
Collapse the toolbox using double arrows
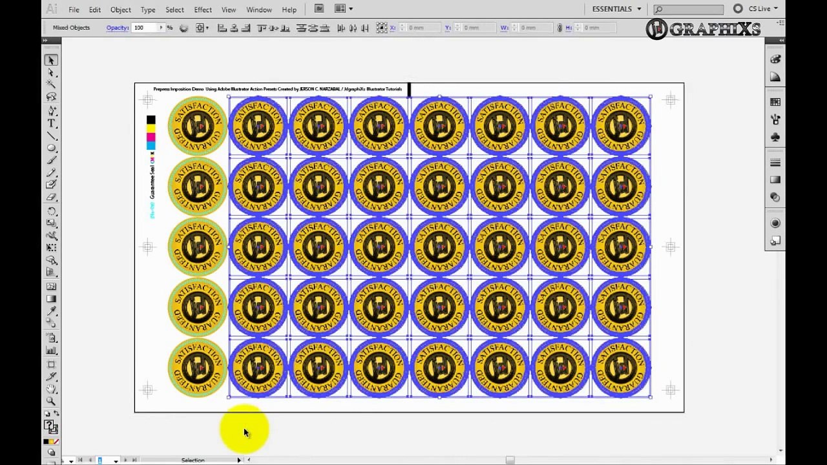pos(46,41)
